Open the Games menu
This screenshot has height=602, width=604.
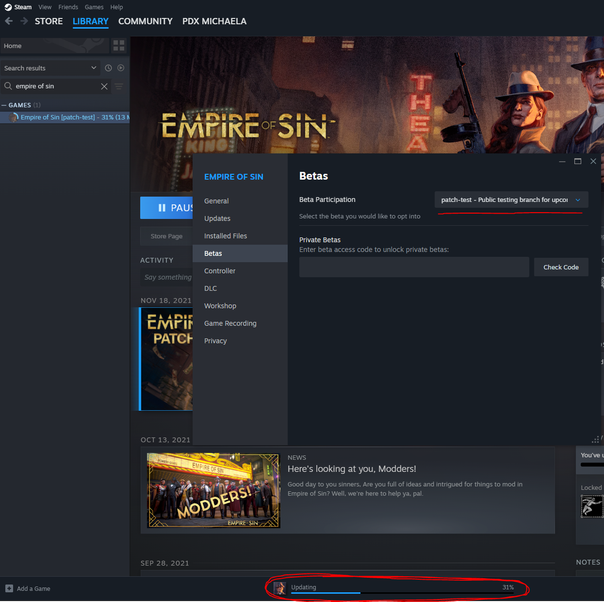pyautogui.click(x=94, y=7)
